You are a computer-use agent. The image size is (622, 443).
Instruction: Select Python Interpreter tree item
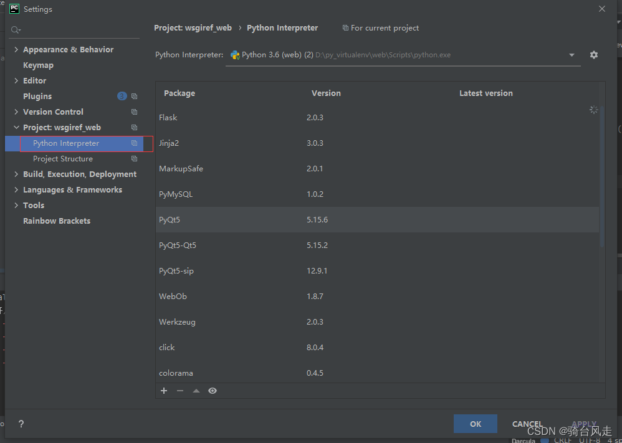point(74,143)
